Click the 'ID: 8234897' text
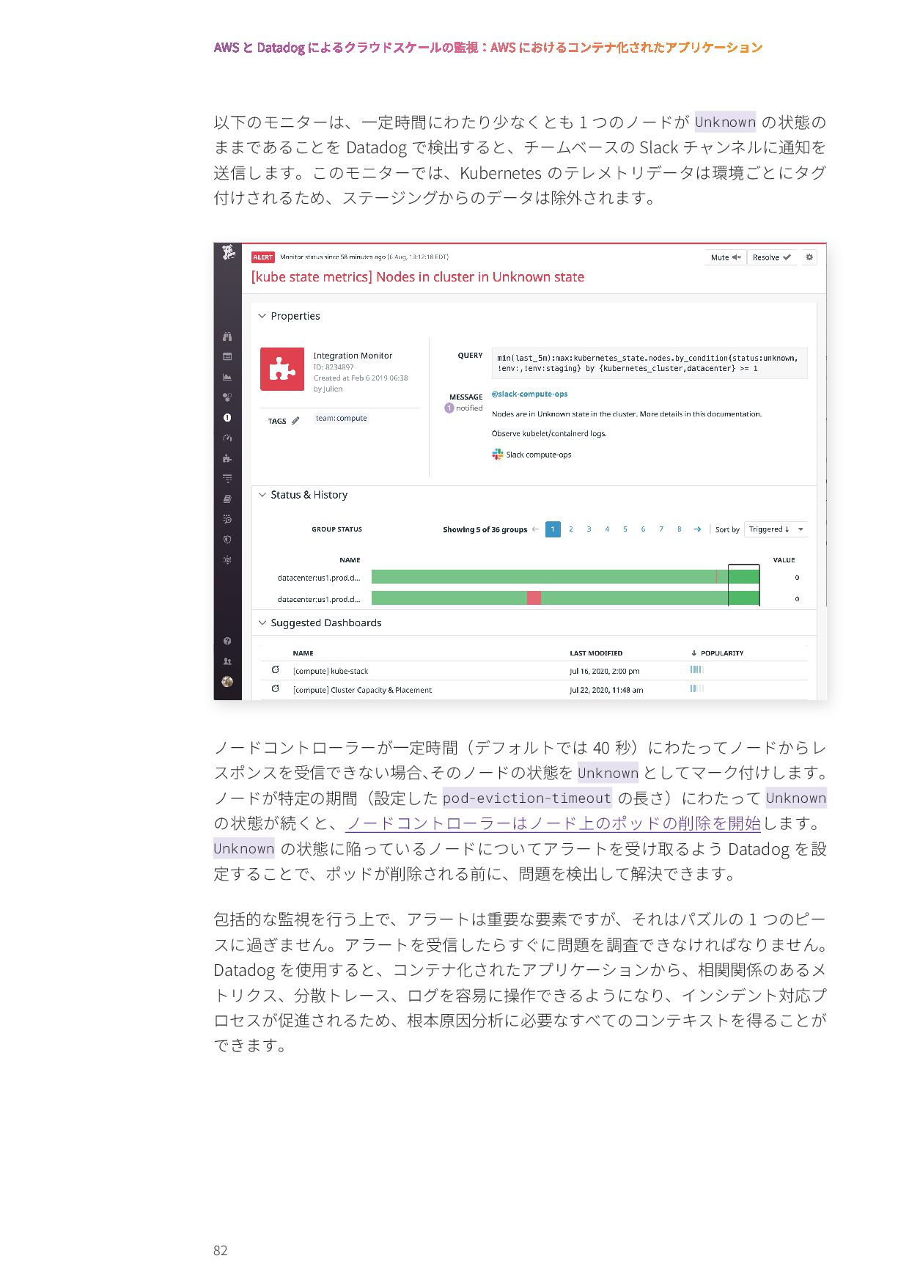Image resolution: width=909 pixels, height=1286 pixels. (x=334, y=367)
